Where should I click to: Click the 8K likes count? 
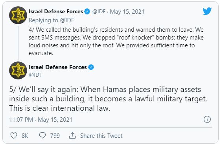[25, 136]
